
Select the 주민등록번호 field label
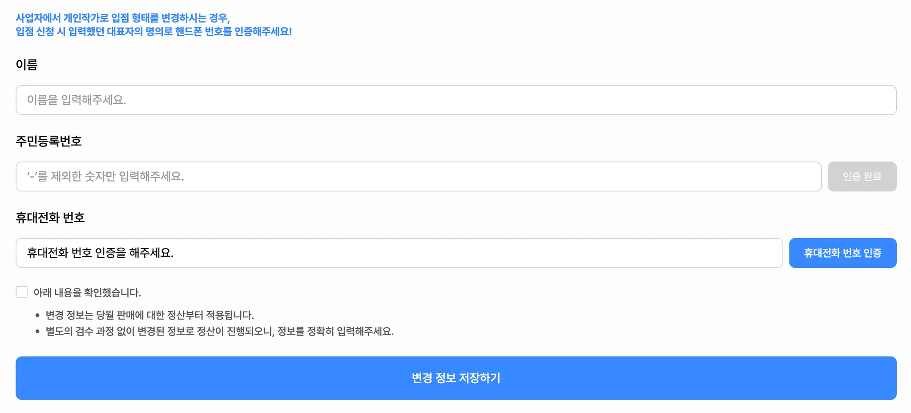pos(49,142)
